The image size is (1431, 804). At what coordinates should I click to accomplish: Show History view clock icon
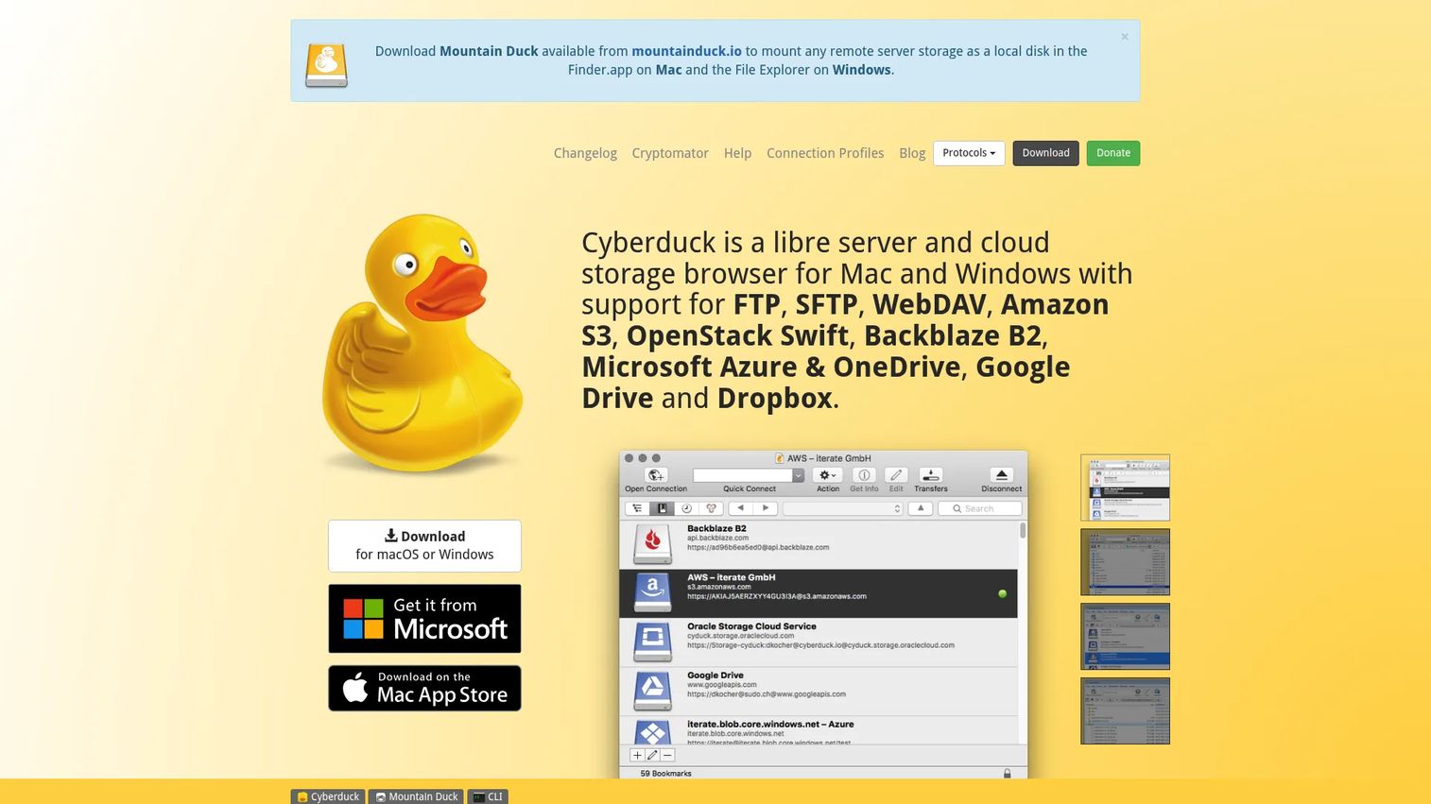tap(686, 508)
